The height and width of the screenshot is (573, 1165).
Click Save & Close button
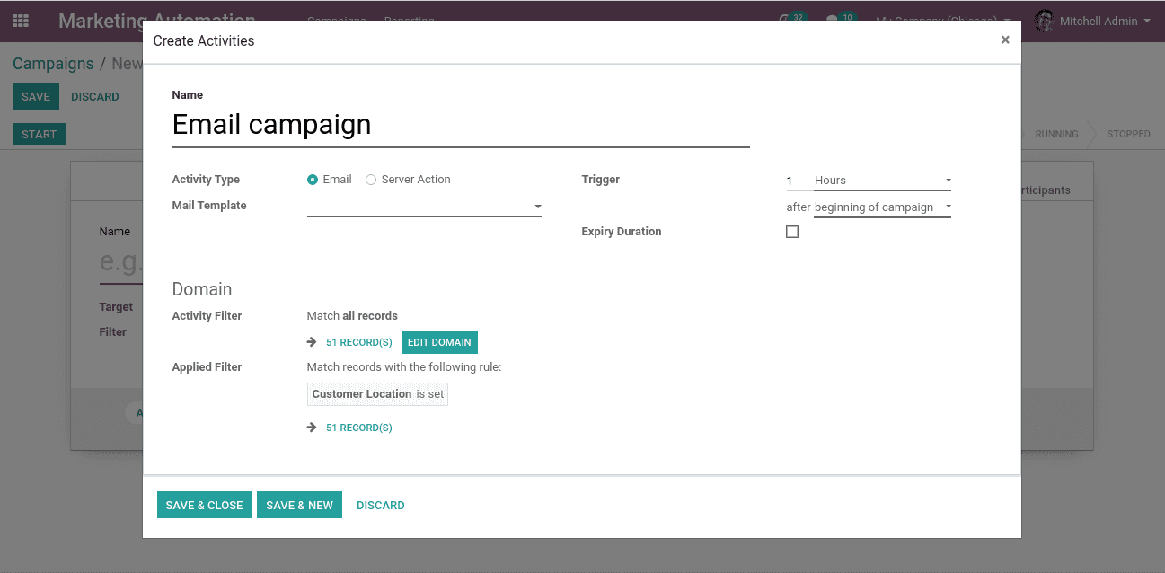pos(205,505)
